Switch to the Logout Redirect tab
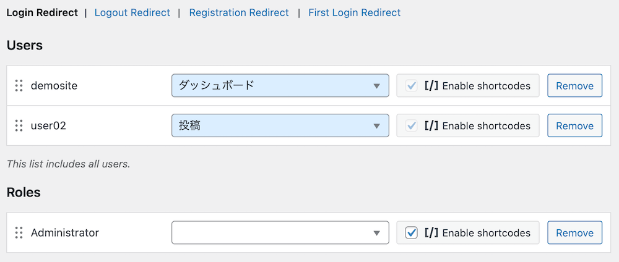Screen dimensions: 619x262 click(132, 12)
